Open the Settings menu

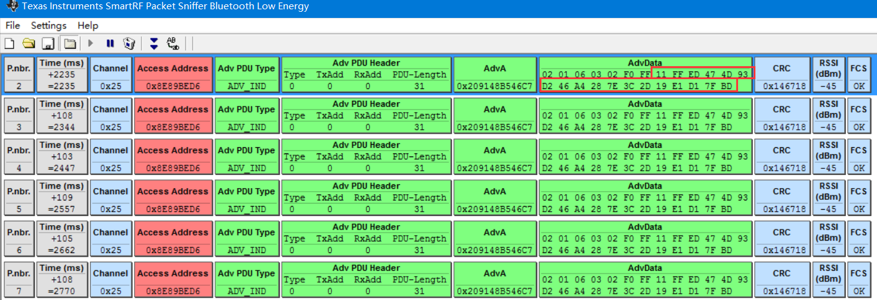tap(49, 25)
